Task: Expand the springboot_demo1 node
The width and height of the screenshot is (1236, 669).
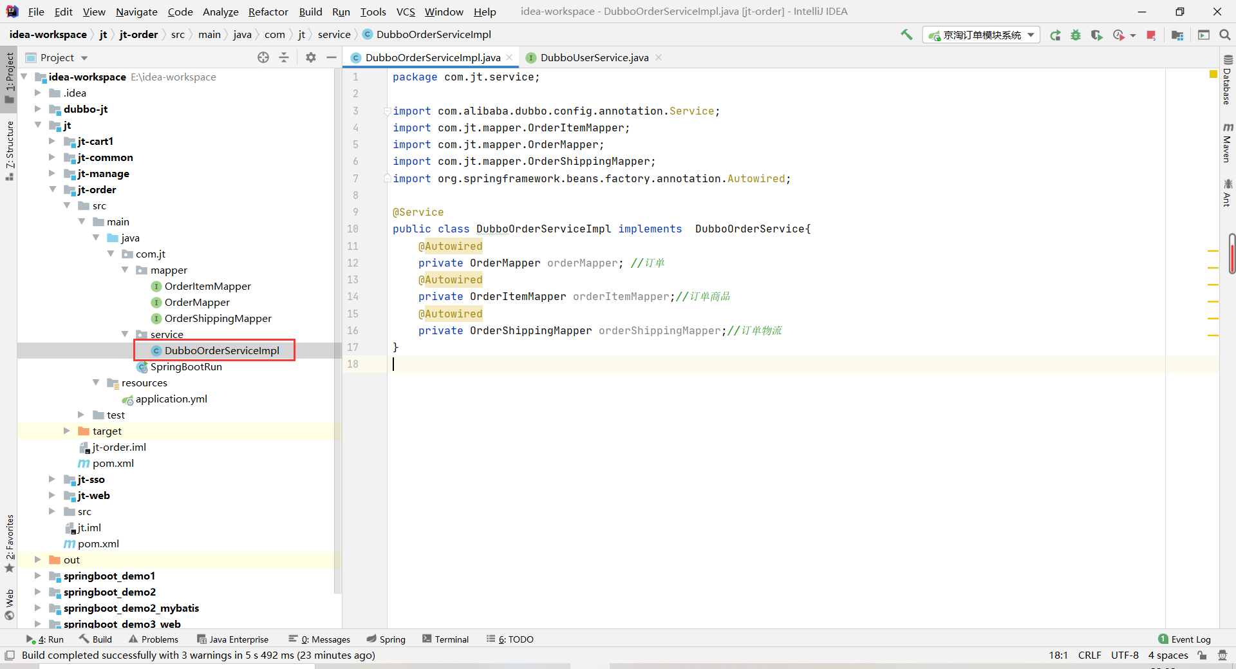Action: tap(38, 576)
